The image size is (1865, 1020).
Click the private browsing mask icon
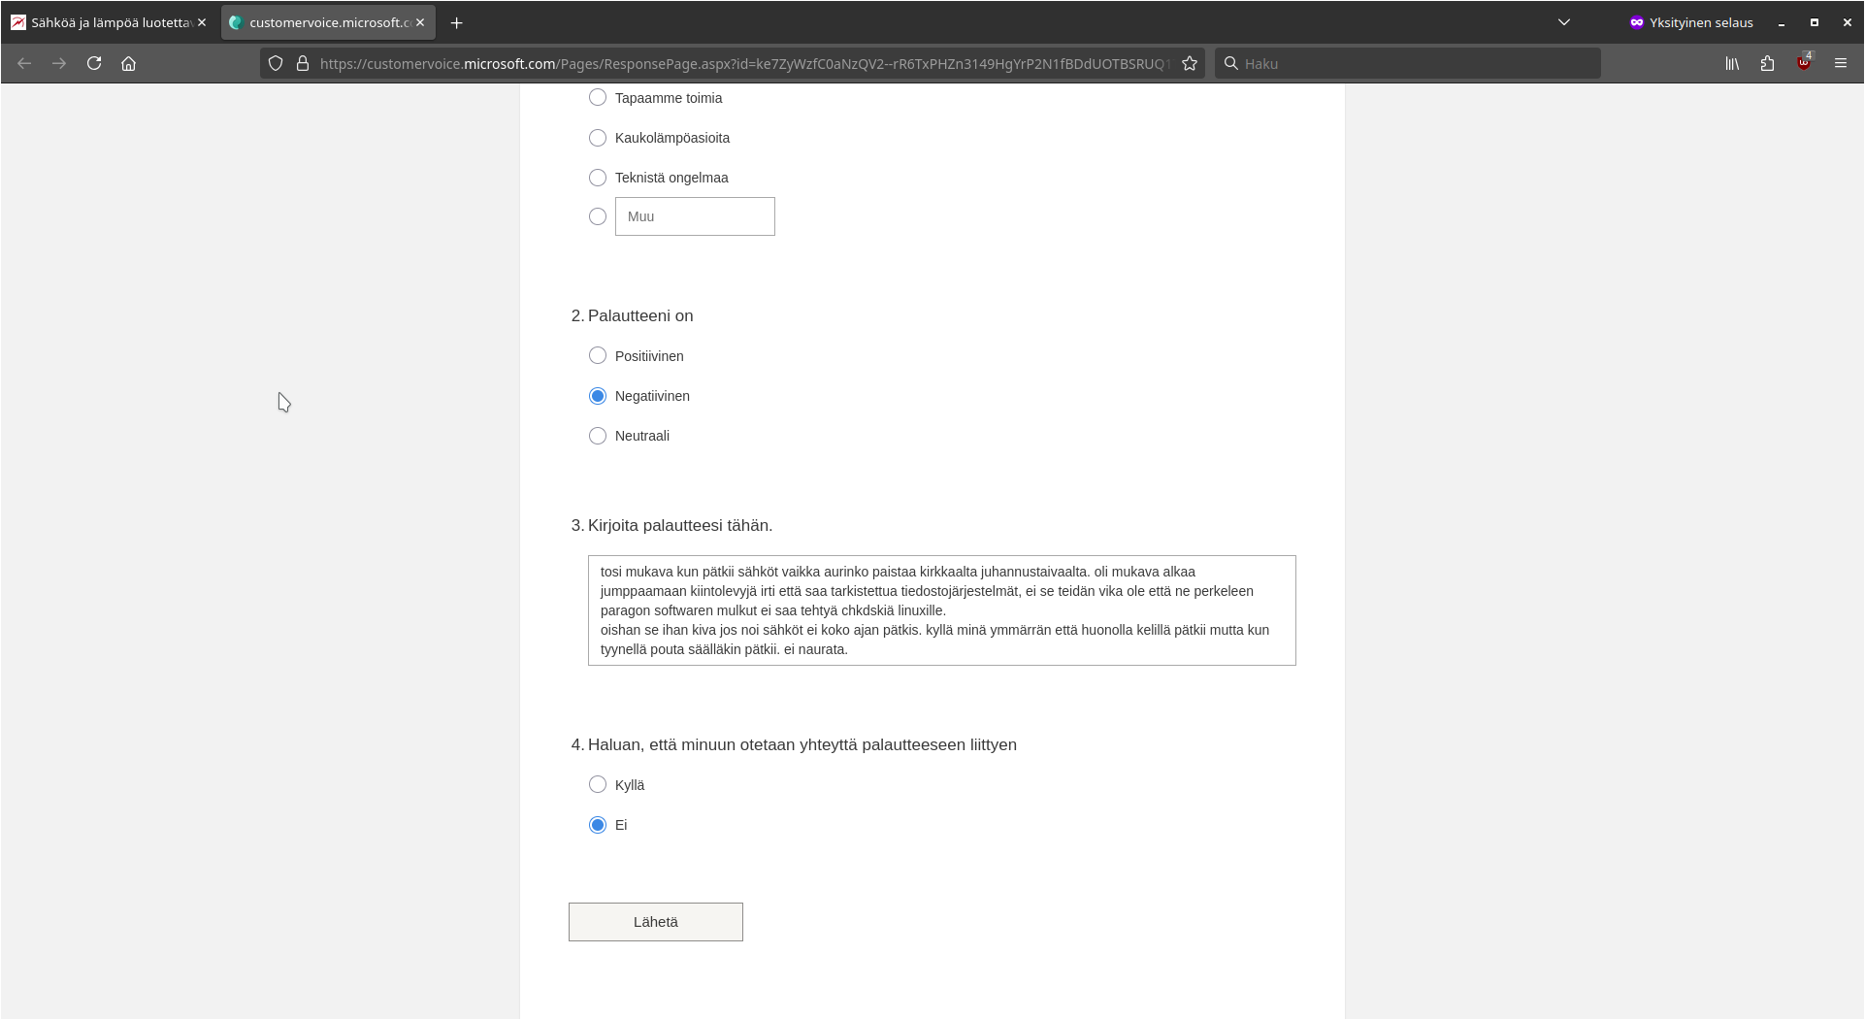1637,22
